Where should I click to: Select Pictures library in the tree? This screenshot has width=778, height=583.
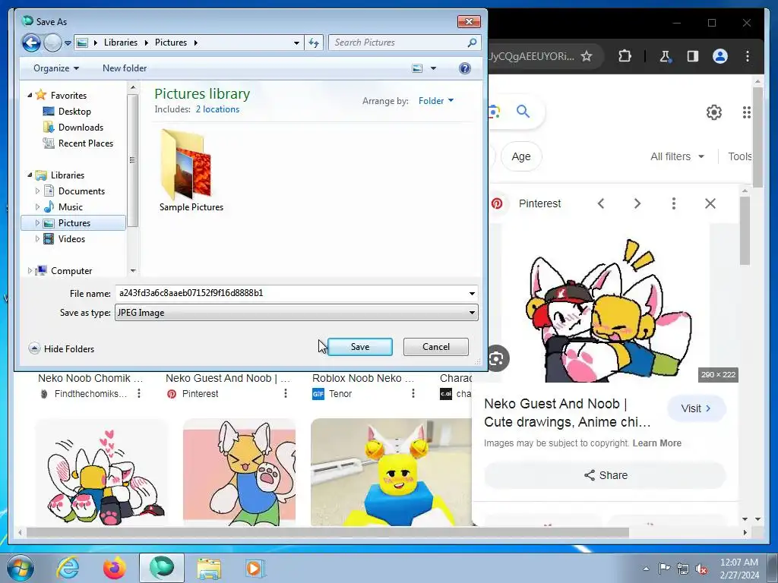[x=74, y=223]
